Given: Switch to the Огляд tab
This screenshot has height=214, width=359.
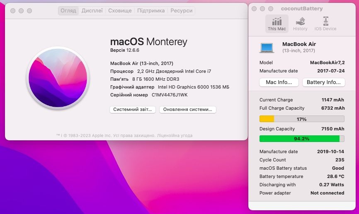Looking at the screenshot, I should [x=68, y=10].
